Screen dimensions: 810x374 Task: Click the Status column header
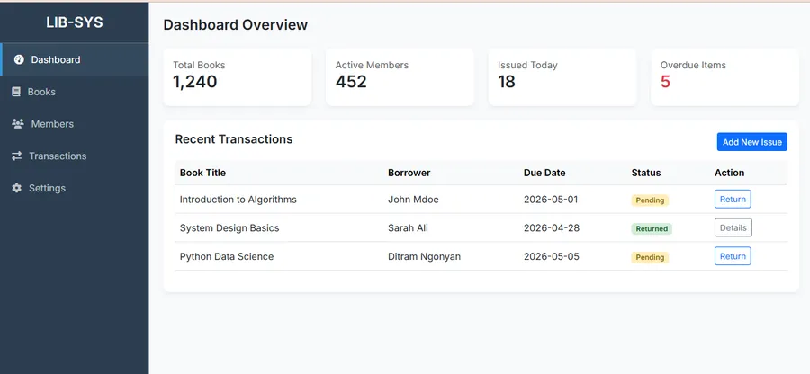pos(645,173)
